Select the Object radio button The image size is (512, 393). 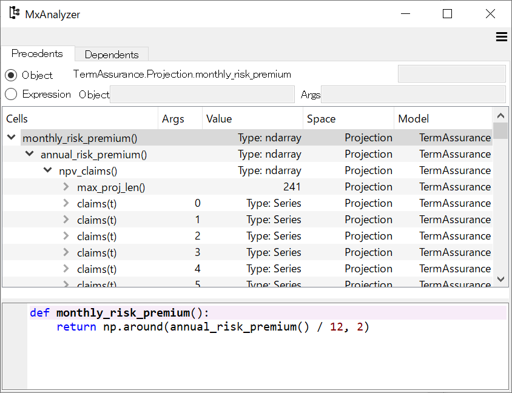(10, 75)
